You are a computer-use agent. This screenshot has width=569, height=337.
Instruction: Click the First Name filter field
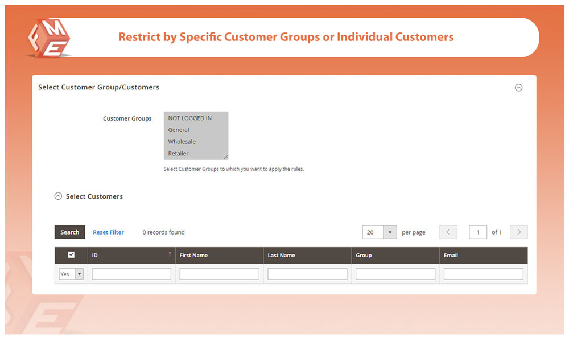tap(219, 274)
